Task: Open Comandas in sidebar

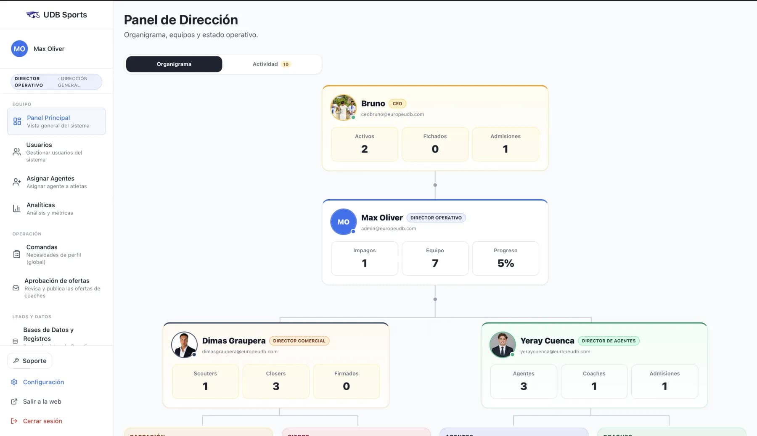Action: click(56, 254)
